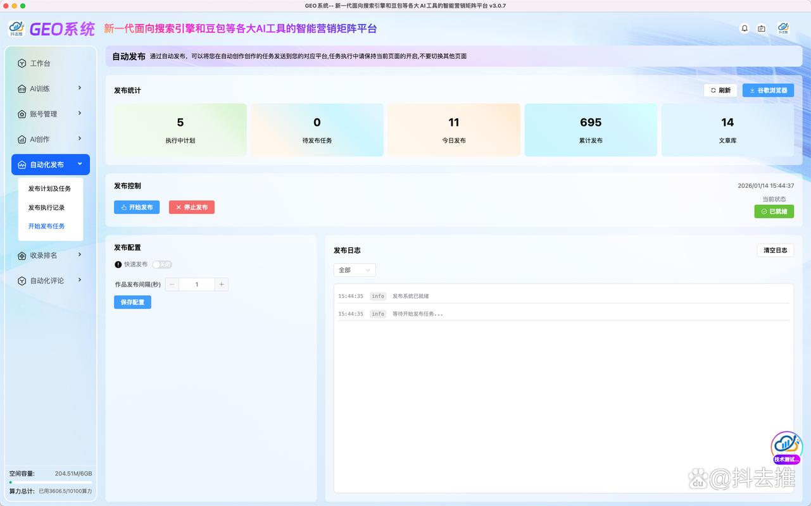
Task: Click the AI训练 sidebar icon
Action: coord(22,89)
